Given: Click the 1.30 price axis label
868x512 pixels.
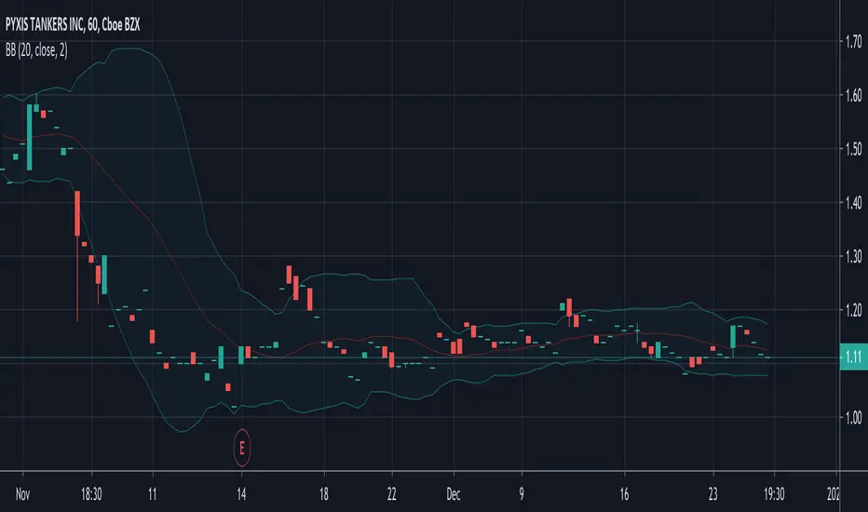Looking at the screenshot, I should pos(854,256).
